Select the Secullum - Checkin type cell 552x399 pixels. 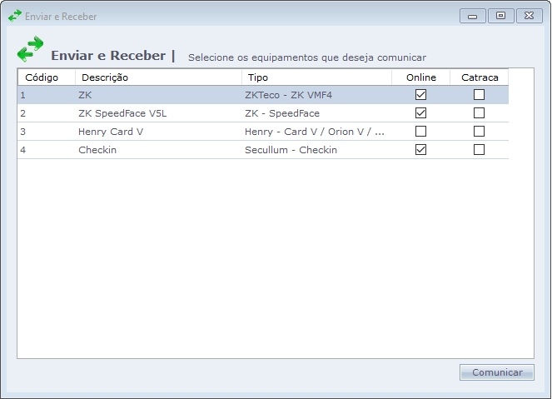(x=291, y=150)
